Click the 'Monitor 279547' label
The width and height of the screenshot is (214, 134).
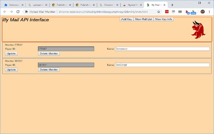[x=14, y=45]
